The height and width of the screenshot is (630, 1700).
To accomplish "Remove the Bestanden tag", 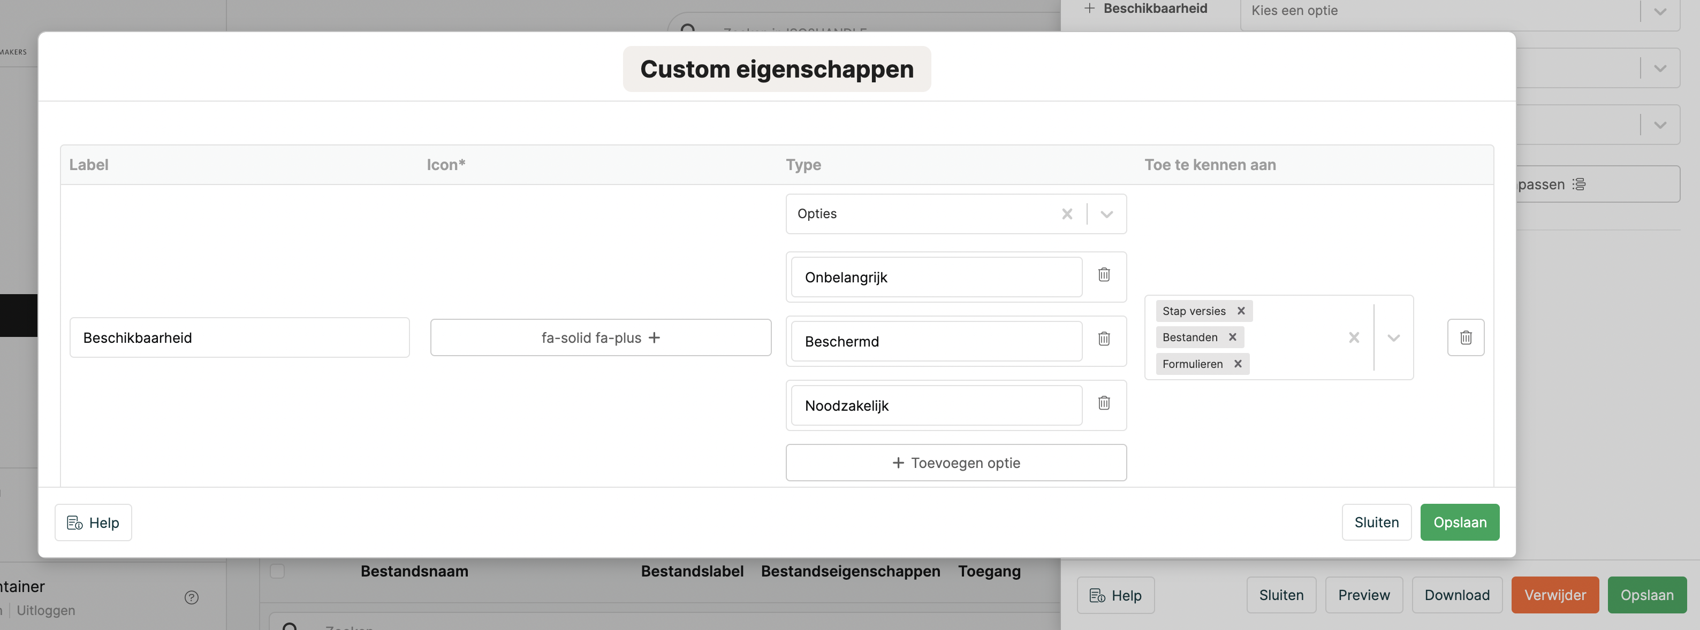I will pyautogui.click(x=1232, y=337).
